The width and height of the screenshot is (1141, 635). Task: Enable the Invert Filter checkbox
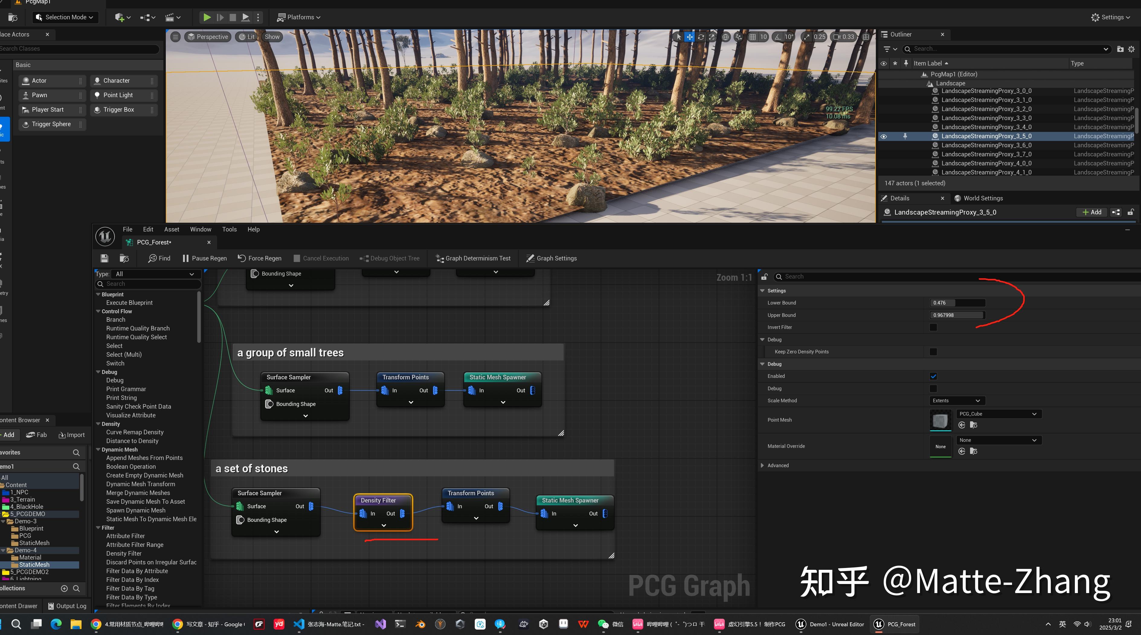click(933, 327)
